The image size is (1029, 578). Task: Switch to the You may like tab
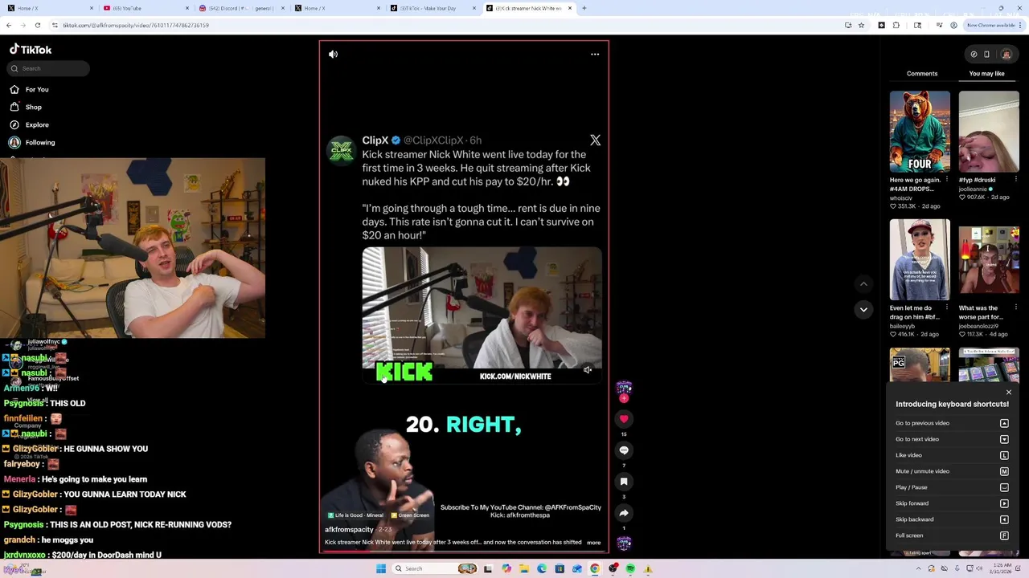pos(986,73)
